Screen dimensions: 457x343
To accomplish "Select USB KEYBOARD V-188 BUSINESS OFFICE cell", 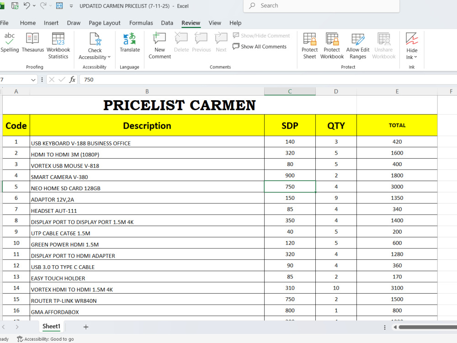I will point(147,142).
